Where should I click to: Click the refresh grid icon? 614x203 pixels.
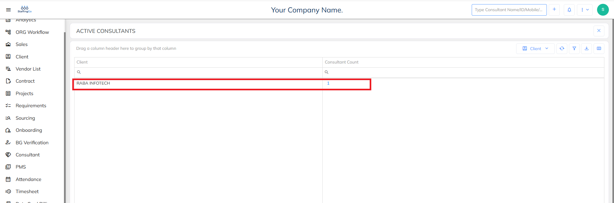pos(562,49)
